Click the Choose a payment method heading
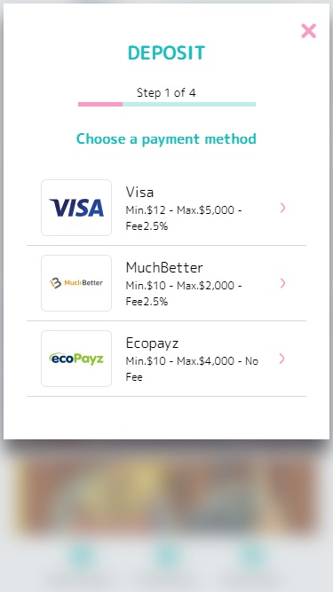 [167, 139]
